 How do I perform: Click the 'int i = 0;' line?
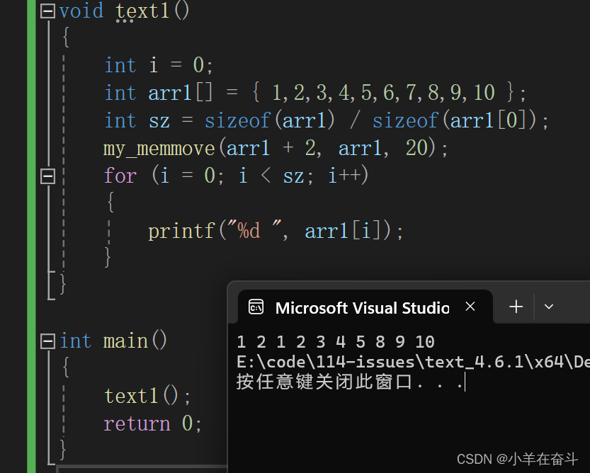[x=159, y=65]
